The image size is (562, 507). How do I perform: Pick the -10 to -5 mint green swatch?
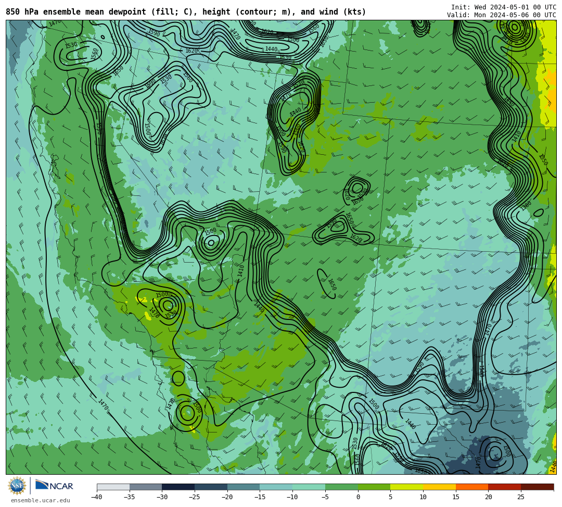pyautogui.click(x=309, y=487)
